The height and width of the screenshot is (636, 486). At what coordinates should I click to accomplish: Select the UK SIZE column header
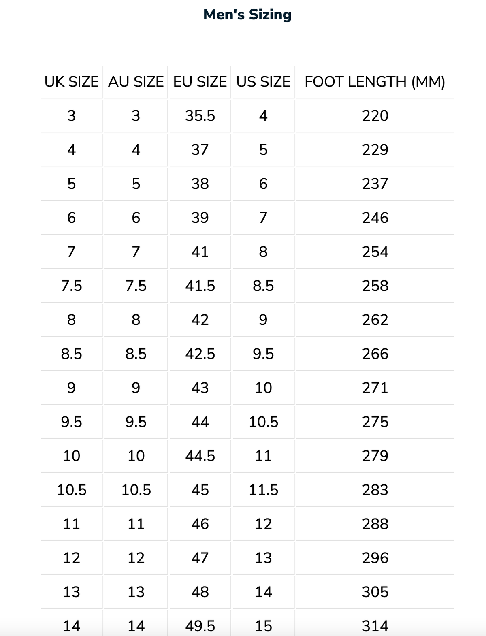pos(71,82)
